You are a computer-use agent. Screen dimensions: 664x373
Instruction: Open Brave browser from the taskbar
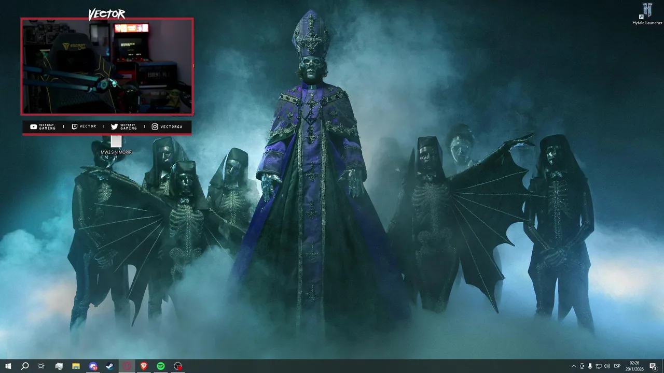(144, 366)
